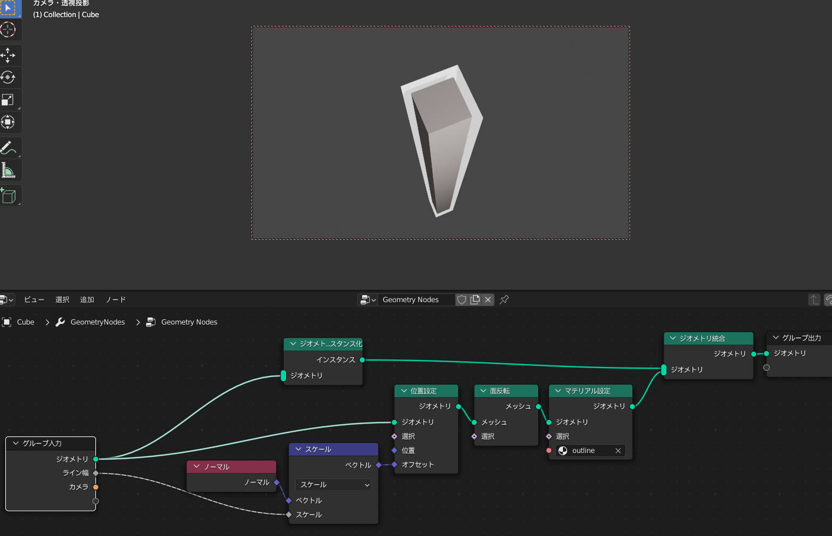This screenshot has width=832, height=536.
Task: Select the Annotate tool
Action: point(8,148)
